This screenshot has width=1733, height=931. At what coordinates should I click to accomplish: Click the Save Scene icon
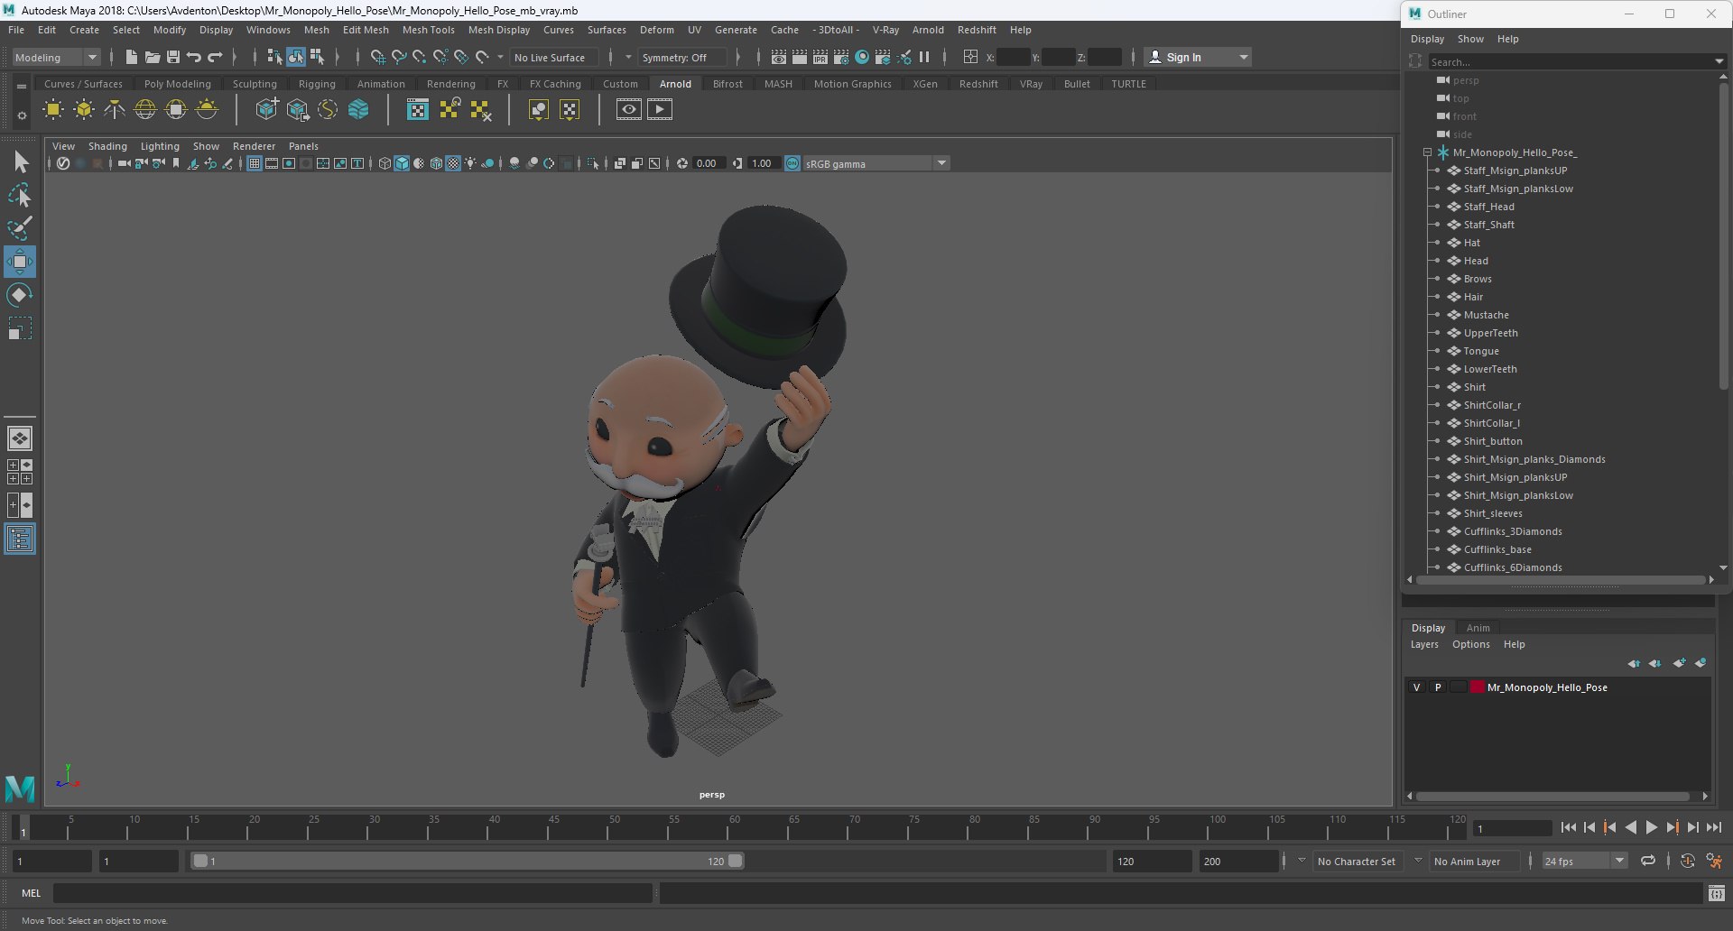(x=173, y=57)
